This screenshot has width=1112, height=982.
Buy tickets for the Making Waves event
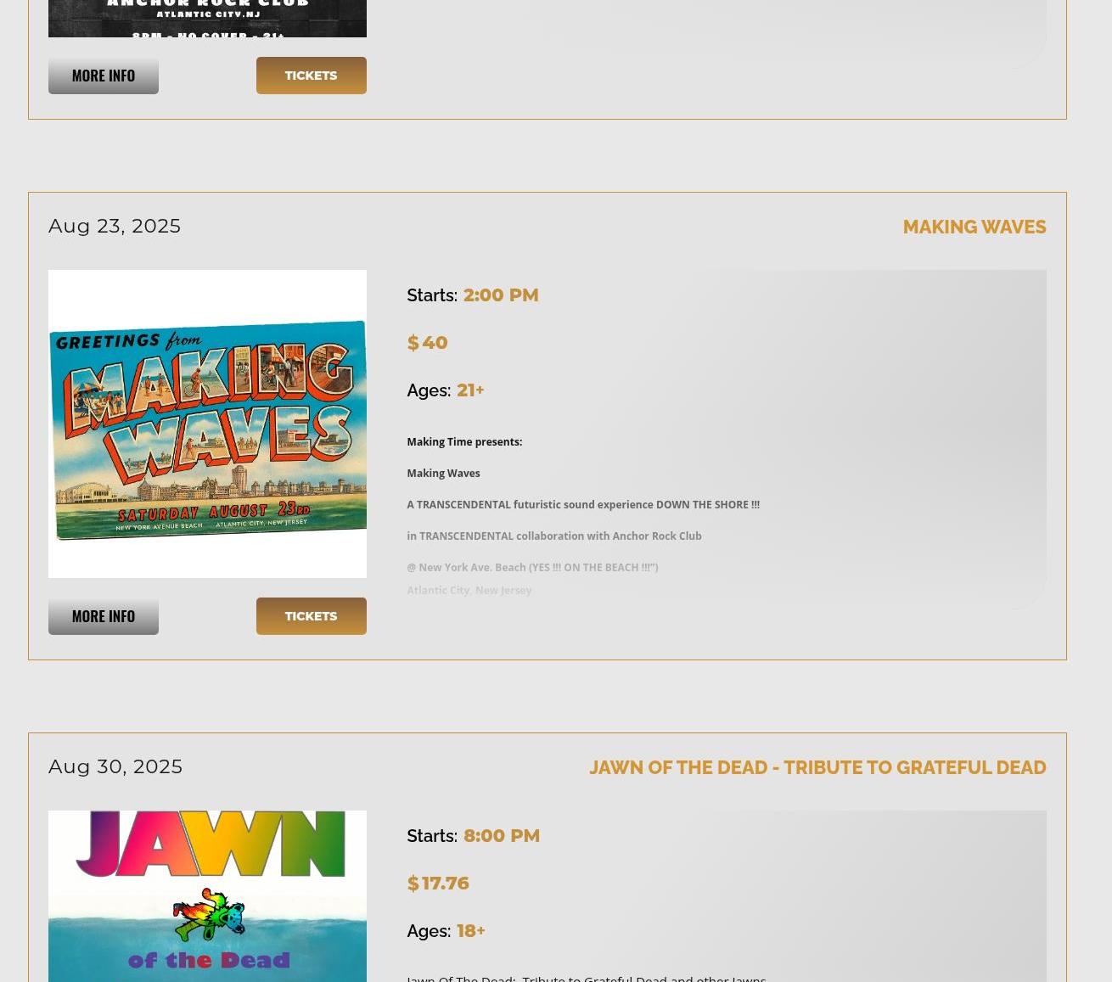(311, 616)
